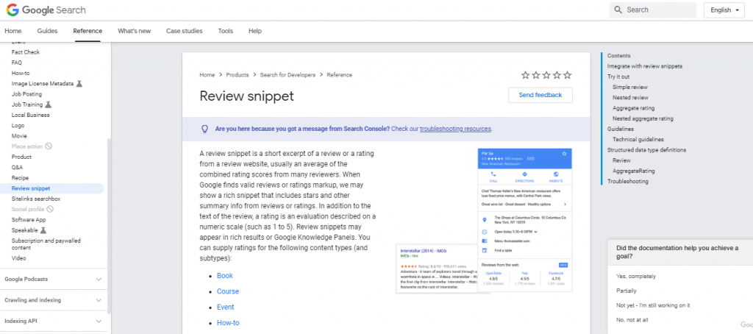This screenshot has width=753, height=334.
Task: Click the flask icon beside Speakable
Action: 43,230
